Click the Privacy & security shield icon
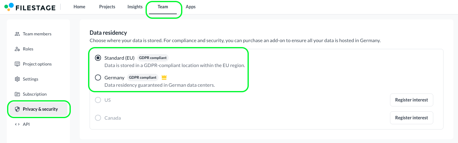Image resolution: width=458 pixels, height=143 pixels. 17,109
